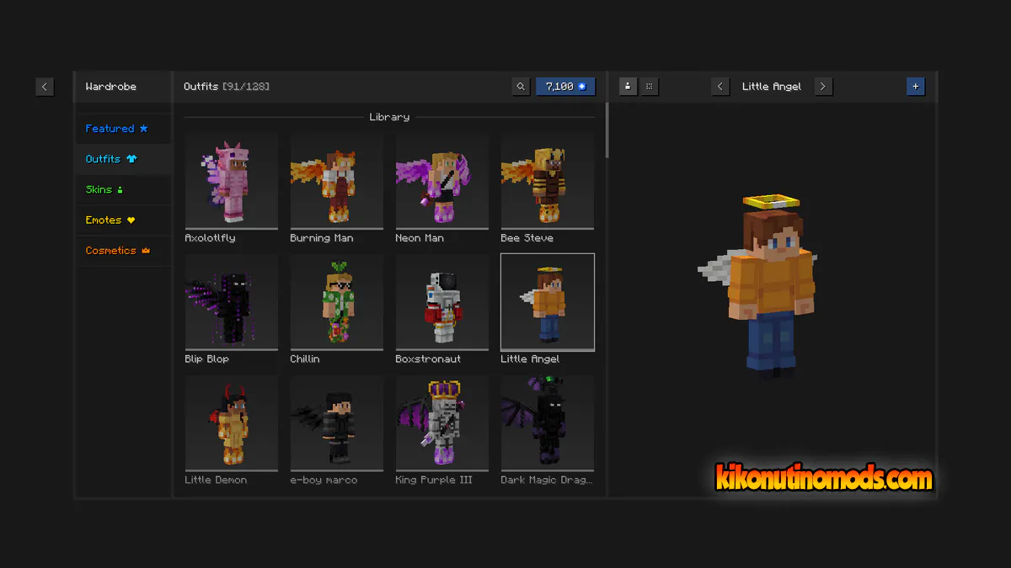The width and height of the screenshot is (1011, 568).
Task: Select the Neon Man outfit thumbnail
Action: [x=442, y=181]
